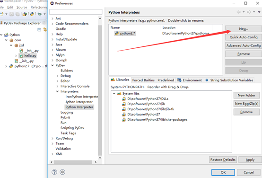Select Jython Interpreter item
The height and width of the screenshot is (178, 262).
(79, 102)
